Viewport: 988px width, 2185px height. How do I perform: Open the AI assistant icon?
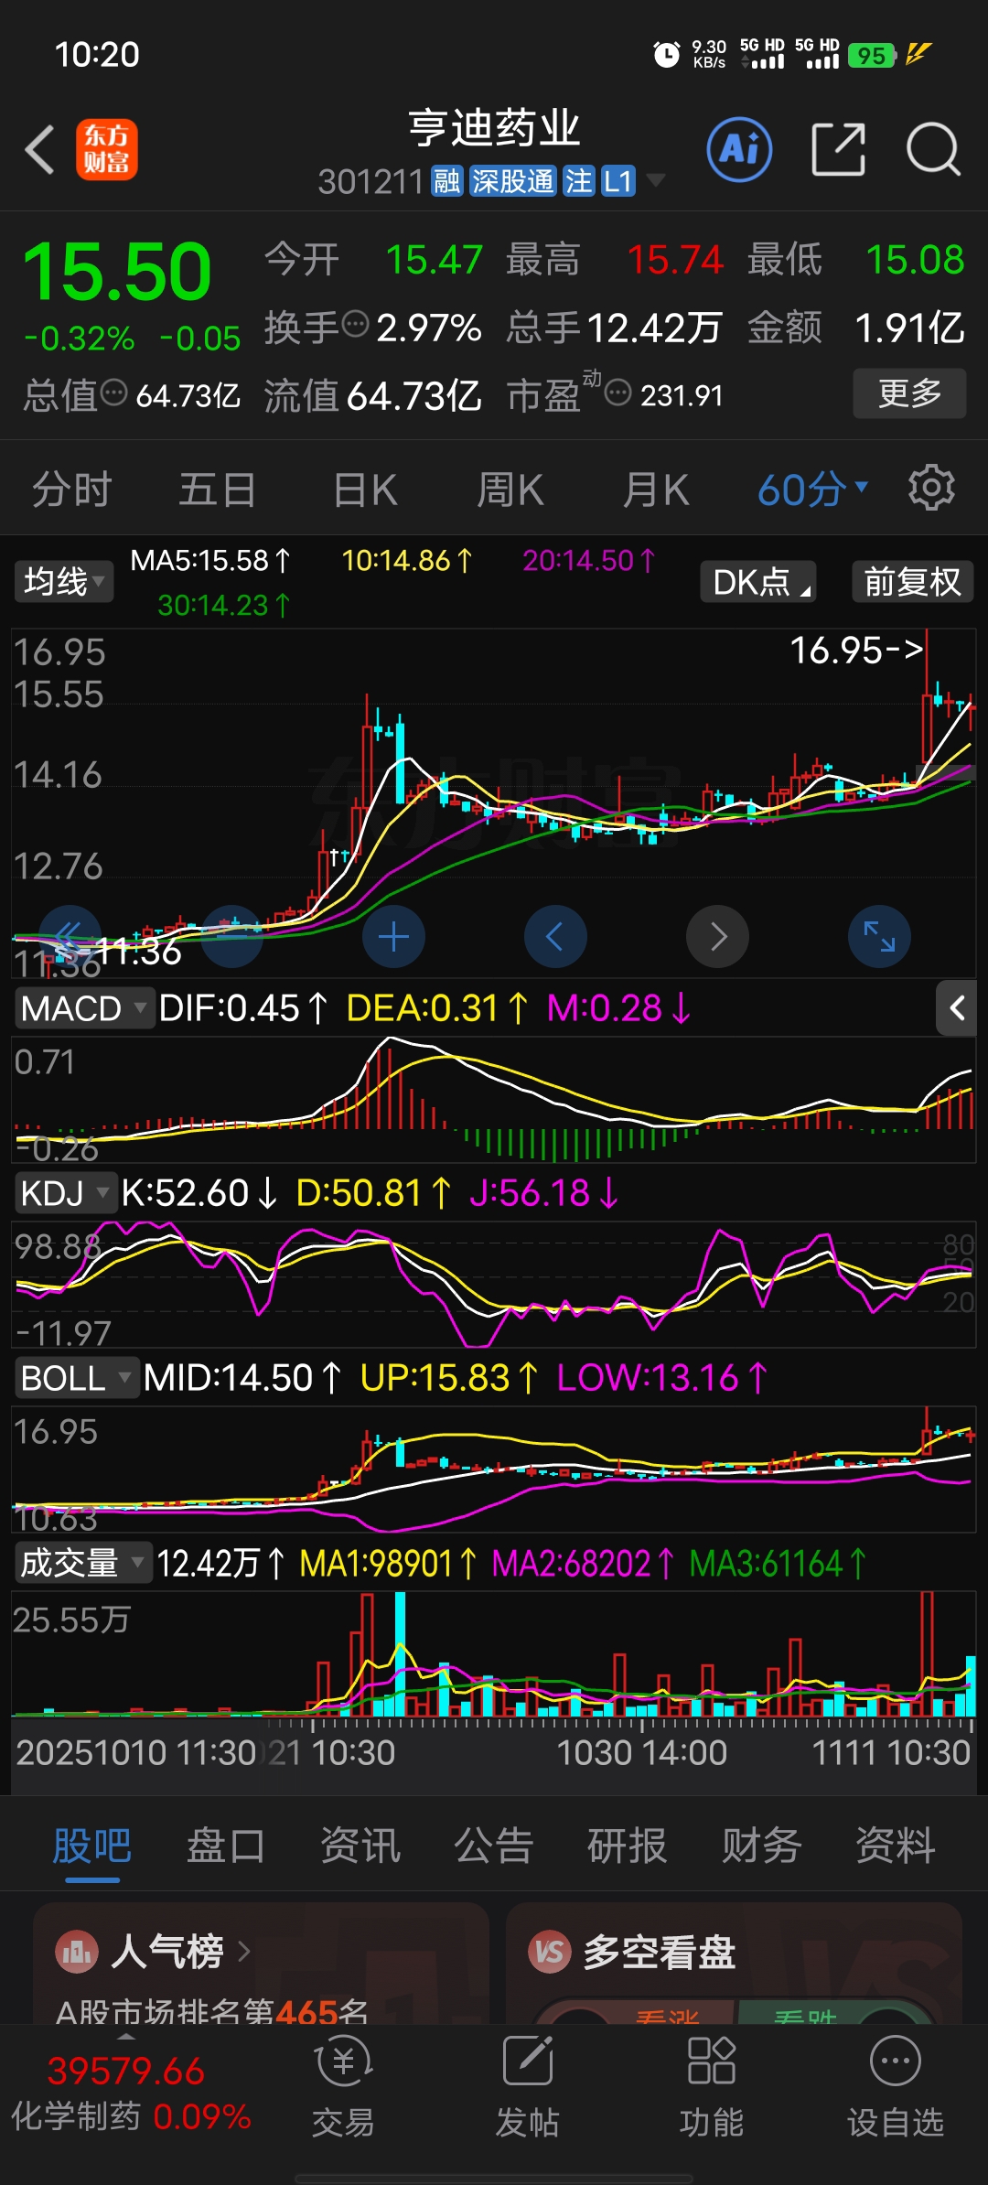coord(739,149)
